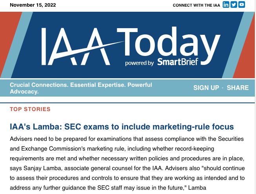Select the TOP STORIES section heading

point(30,109)
